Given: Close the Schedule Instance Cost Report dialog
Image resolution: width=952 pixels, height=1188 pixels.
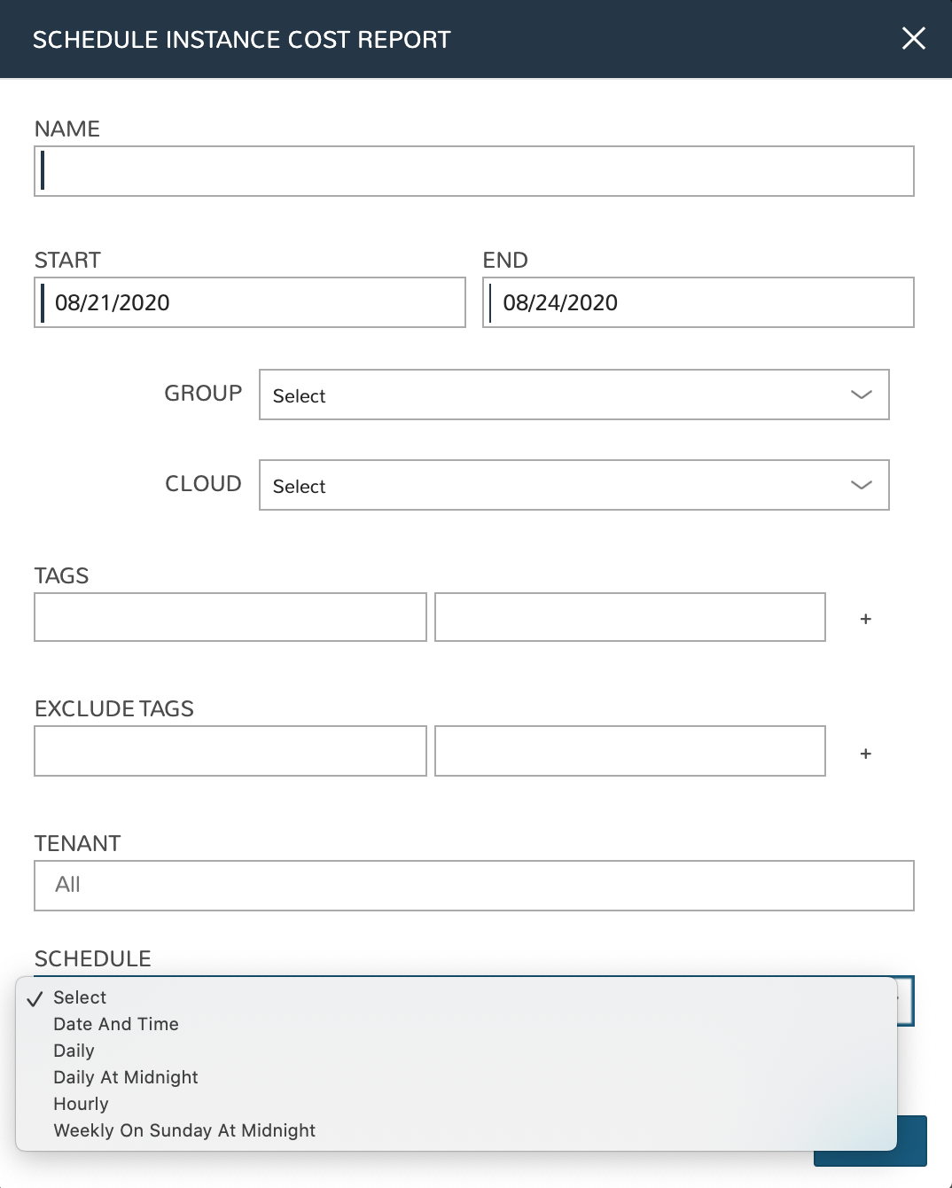Looking at the screenshot, I should [913, 38].
